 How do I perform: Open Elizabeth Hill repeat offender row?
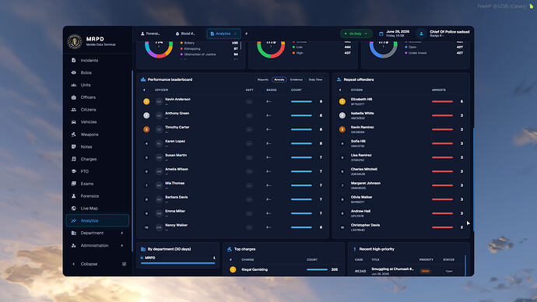coord(401,101)
